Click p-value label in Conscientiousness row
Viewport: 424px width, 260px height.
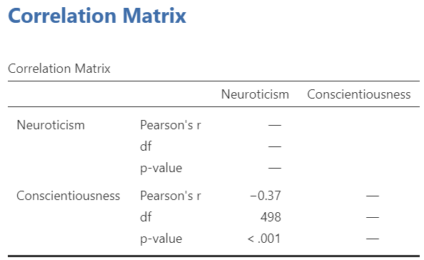(161, 239)
